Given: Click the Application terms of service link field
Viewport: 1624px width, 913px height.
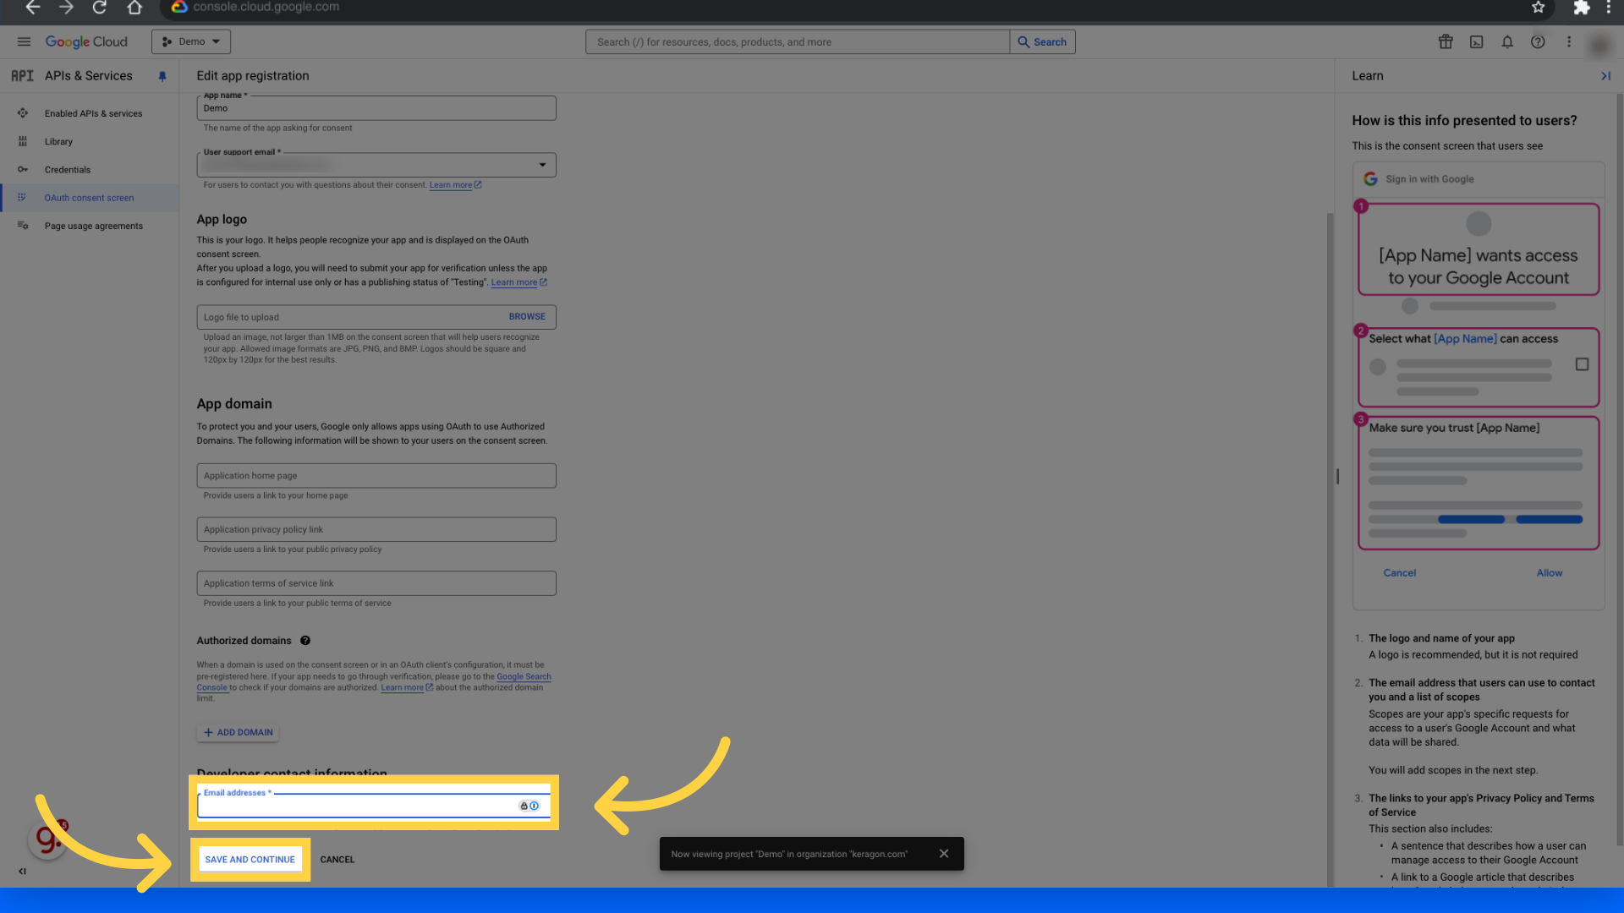Looking at the screenshot, I should tap(376, 583).
